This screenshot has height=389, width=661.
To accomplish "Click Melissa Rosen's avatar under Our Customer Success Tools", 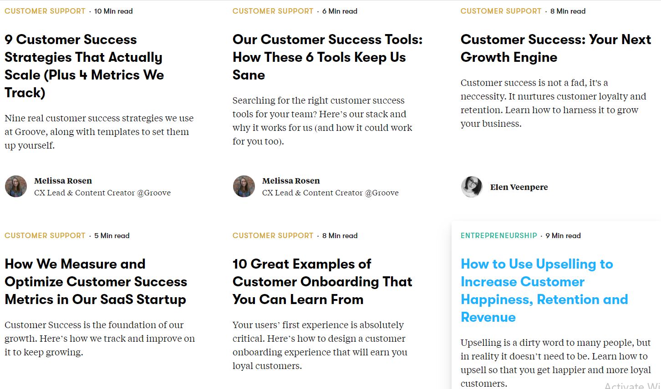I will 244,186.
